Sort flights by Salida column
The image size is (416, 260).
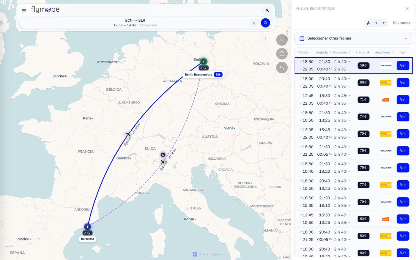coord(305,52)
